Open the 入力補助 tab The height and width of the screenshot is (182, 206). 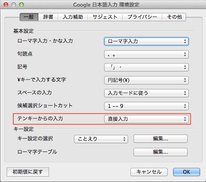pos(73,17)
